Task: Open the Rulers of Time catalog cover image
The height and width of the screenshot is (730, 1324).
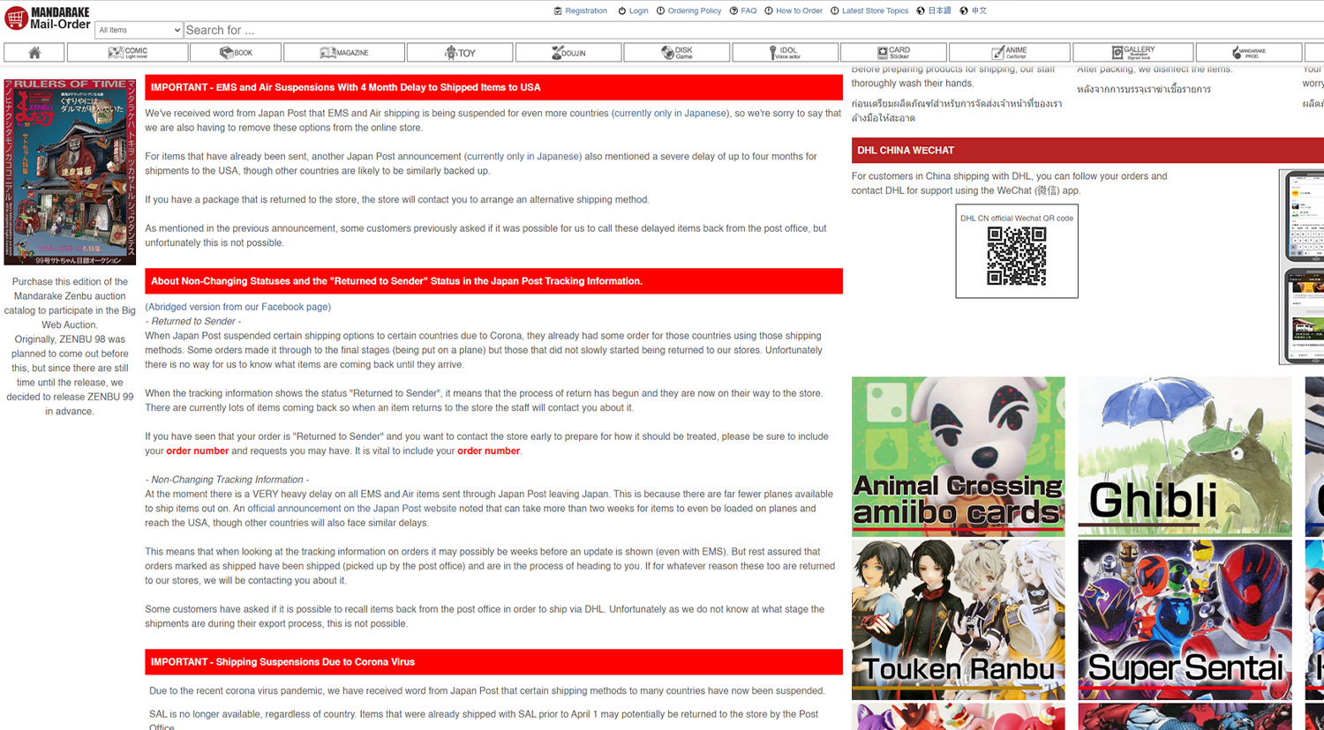Action: tap(70, 172)
